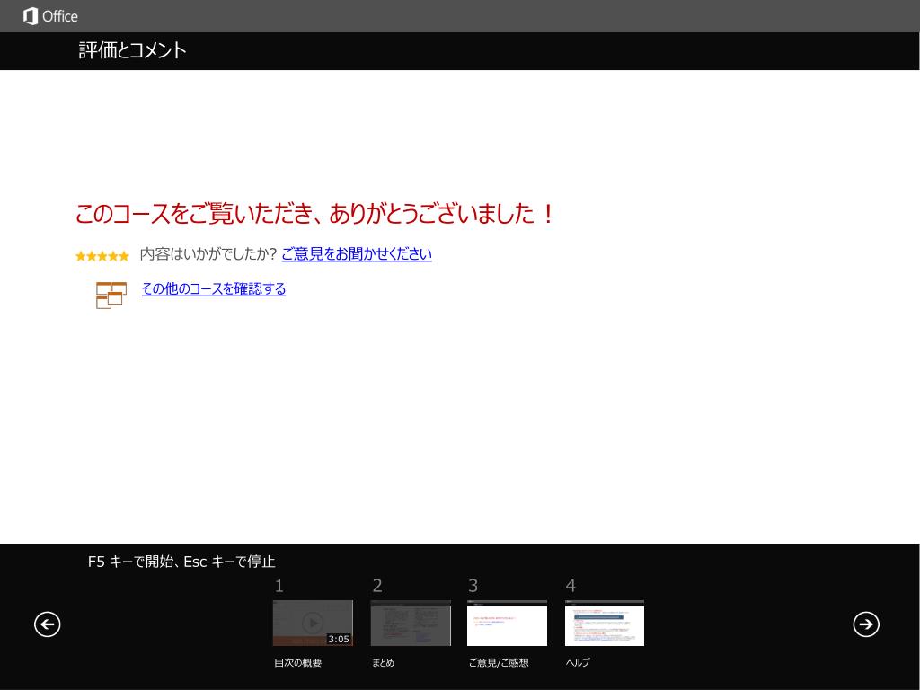Click the slide number 1 label
The width and height of the screenshot is (920, 690).
[x=279, y=586]
